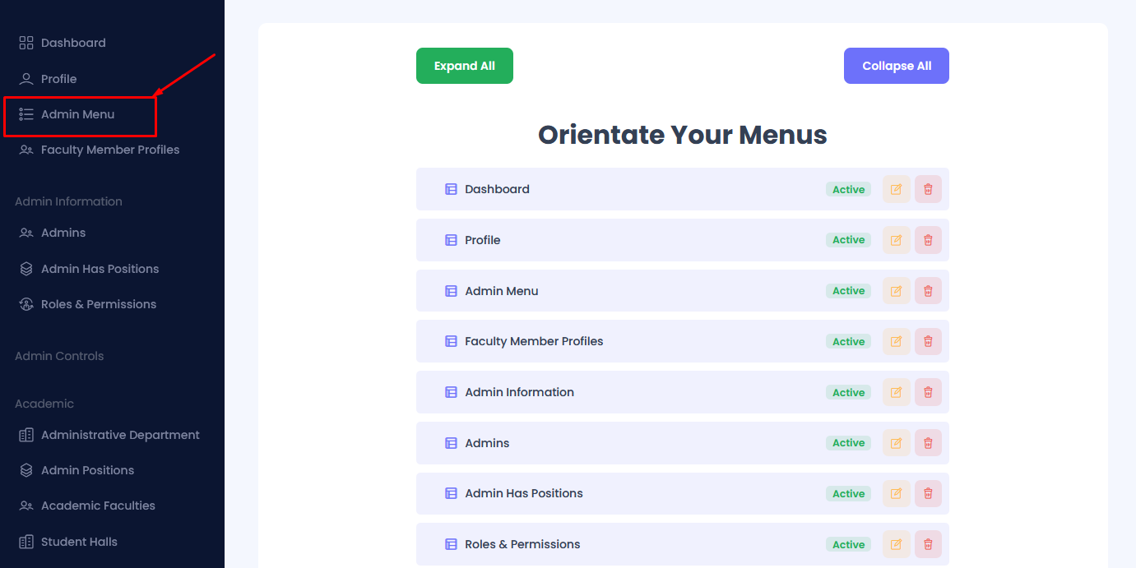1136x568 pixels.
Task: Click the Profile row in menu list
Action: pos(483,240)
